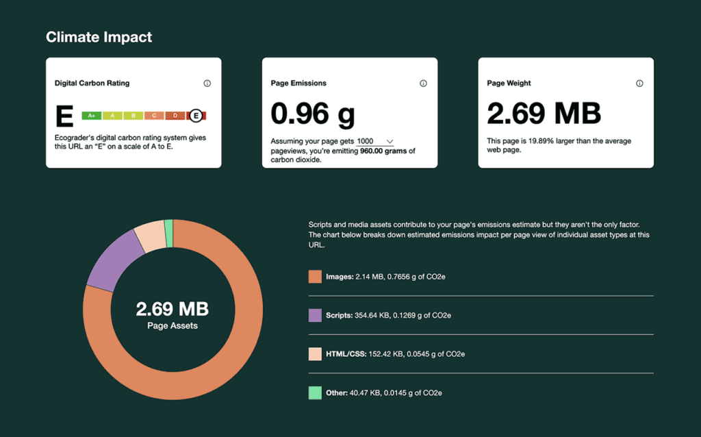Click the Page Weight info icon
Viewport: 701px width, 437px height.
(639, 84)
